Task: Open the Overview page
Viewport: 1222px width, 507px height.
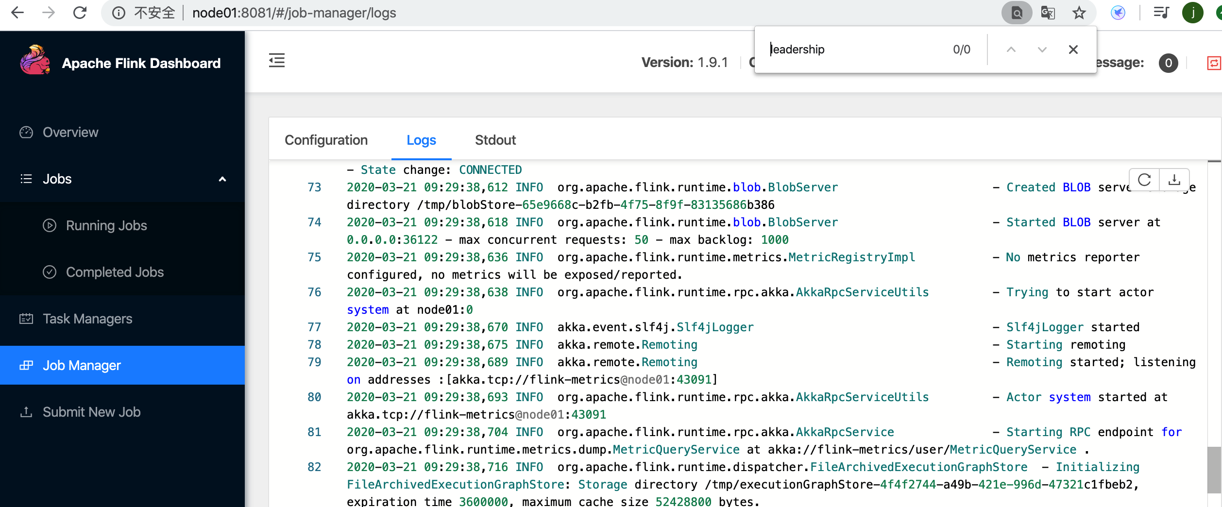Action: (122, 132)
